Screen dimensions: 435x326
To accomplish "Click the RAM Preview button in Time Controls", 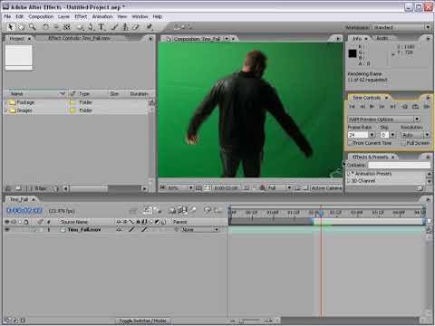I will [426, 107].
